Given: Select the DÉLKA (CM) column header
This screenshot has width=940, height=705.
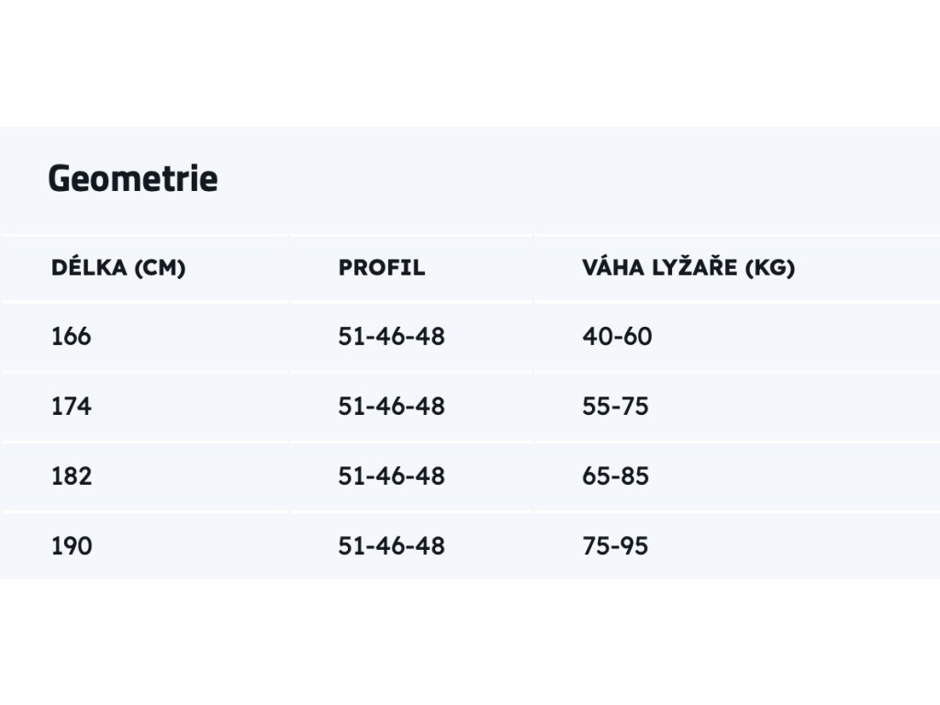Looking at the screenshot, I should pyautogui.click(x=118, y=267).
